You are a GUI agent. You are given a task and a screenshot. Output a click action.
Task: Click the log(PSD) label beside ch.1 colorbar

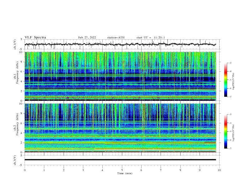point(234,81)
